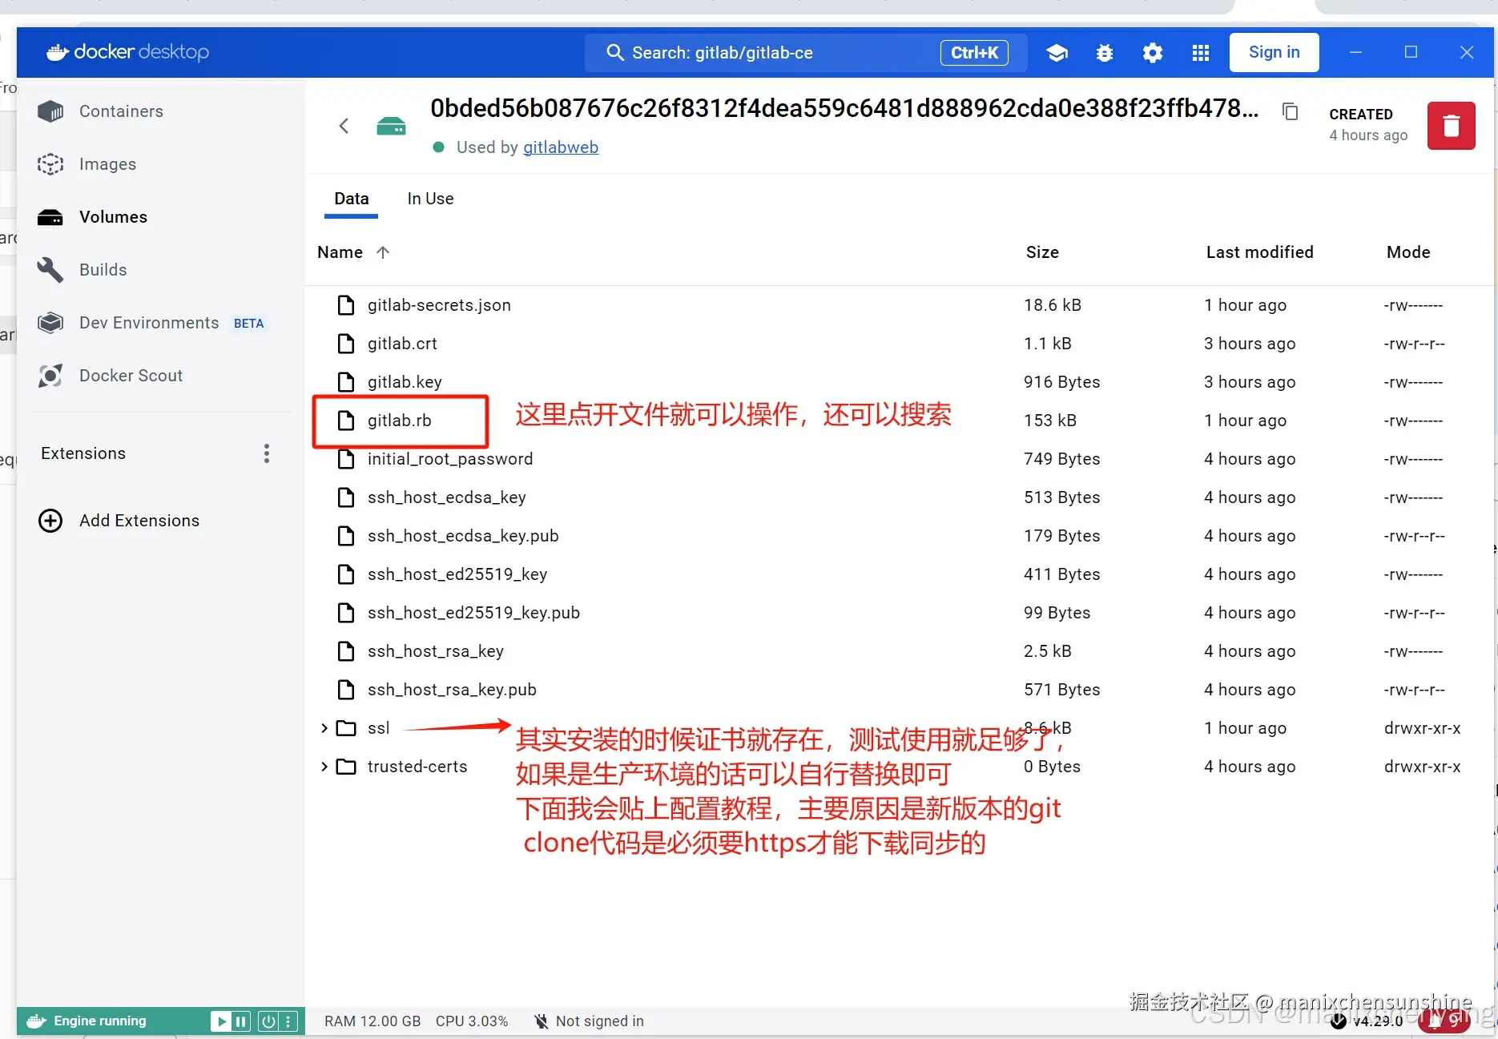
Task: Click the Not signed in status
Action: tap(589, 1021)
